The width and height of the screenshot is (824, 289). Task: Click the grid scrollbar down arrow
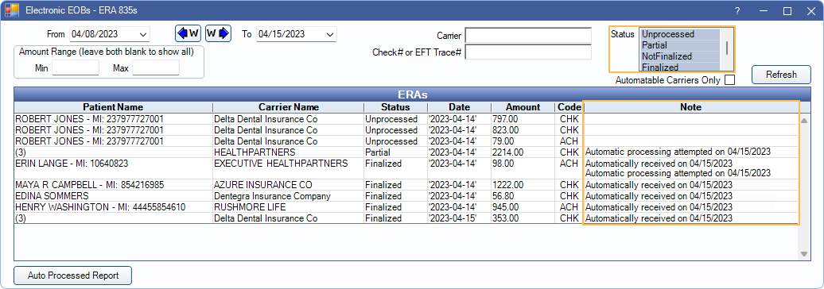[803, 254]
